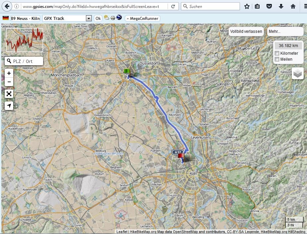The image size is (307, 234).
Task: Enable the Meilen markers checkbox
Action: (277, 59)
